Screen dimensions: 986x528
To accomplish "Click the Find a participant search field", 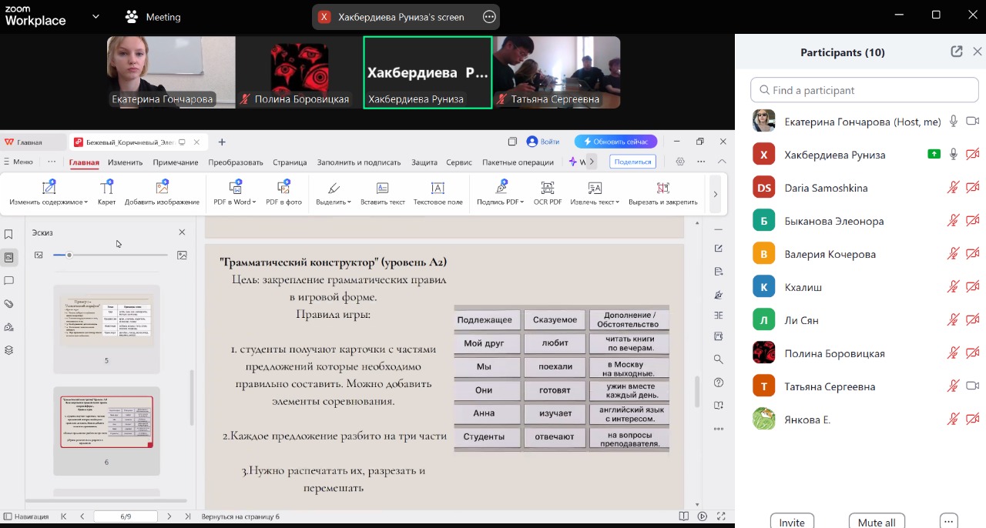I will [x=864, y=90].
